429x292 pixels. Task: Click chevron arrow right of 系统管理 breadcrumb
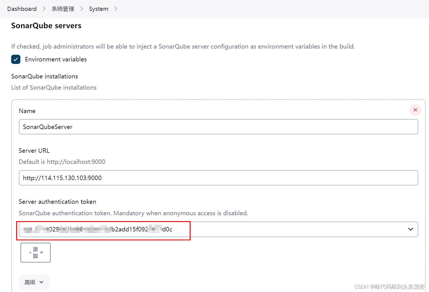click(82, 9)
